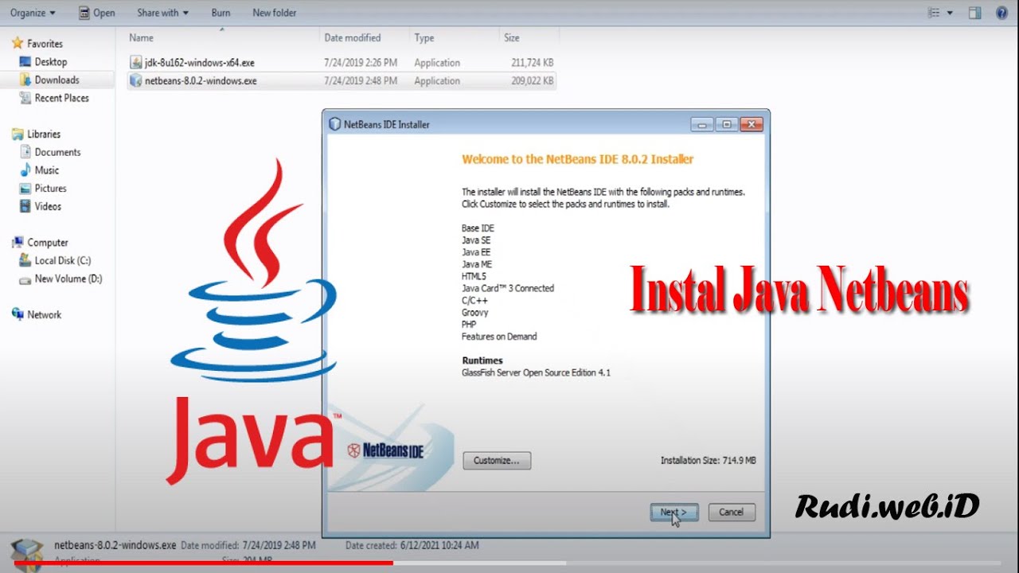Open the Videos library
The height and width of the screenshot is (573, 1019).
coord(48,206)
